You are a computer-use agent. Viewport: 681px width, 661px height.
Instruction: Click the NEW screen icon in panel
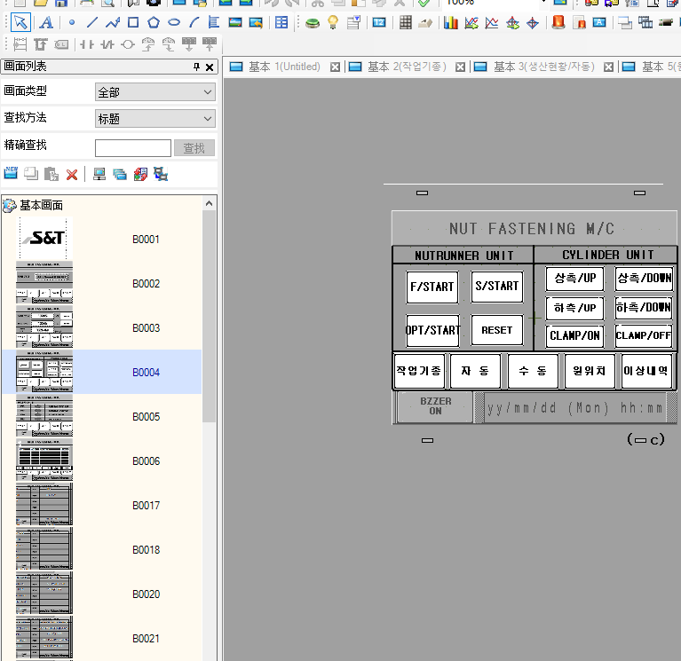(x=12, y=174)
